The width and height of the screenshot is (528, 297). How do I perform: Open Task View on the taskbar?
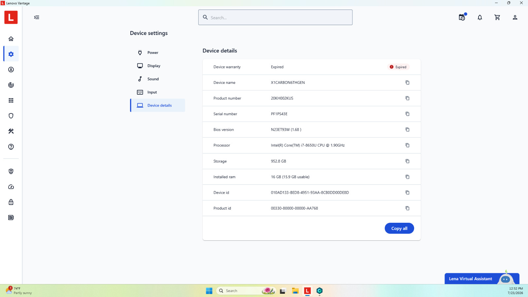(282, 291)
